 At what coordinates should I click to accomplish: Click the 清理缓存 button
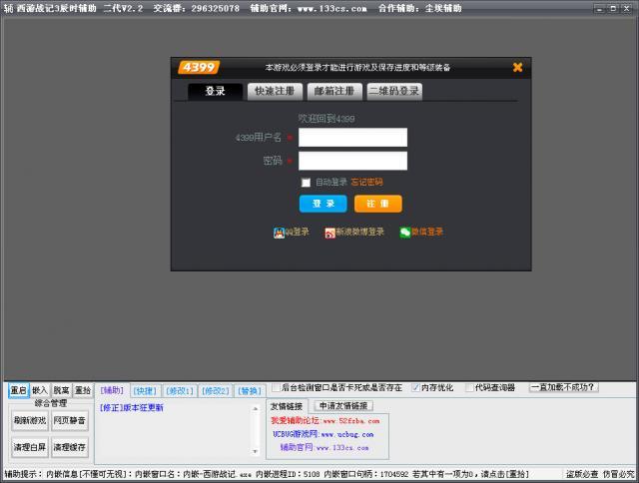(69, 447)
